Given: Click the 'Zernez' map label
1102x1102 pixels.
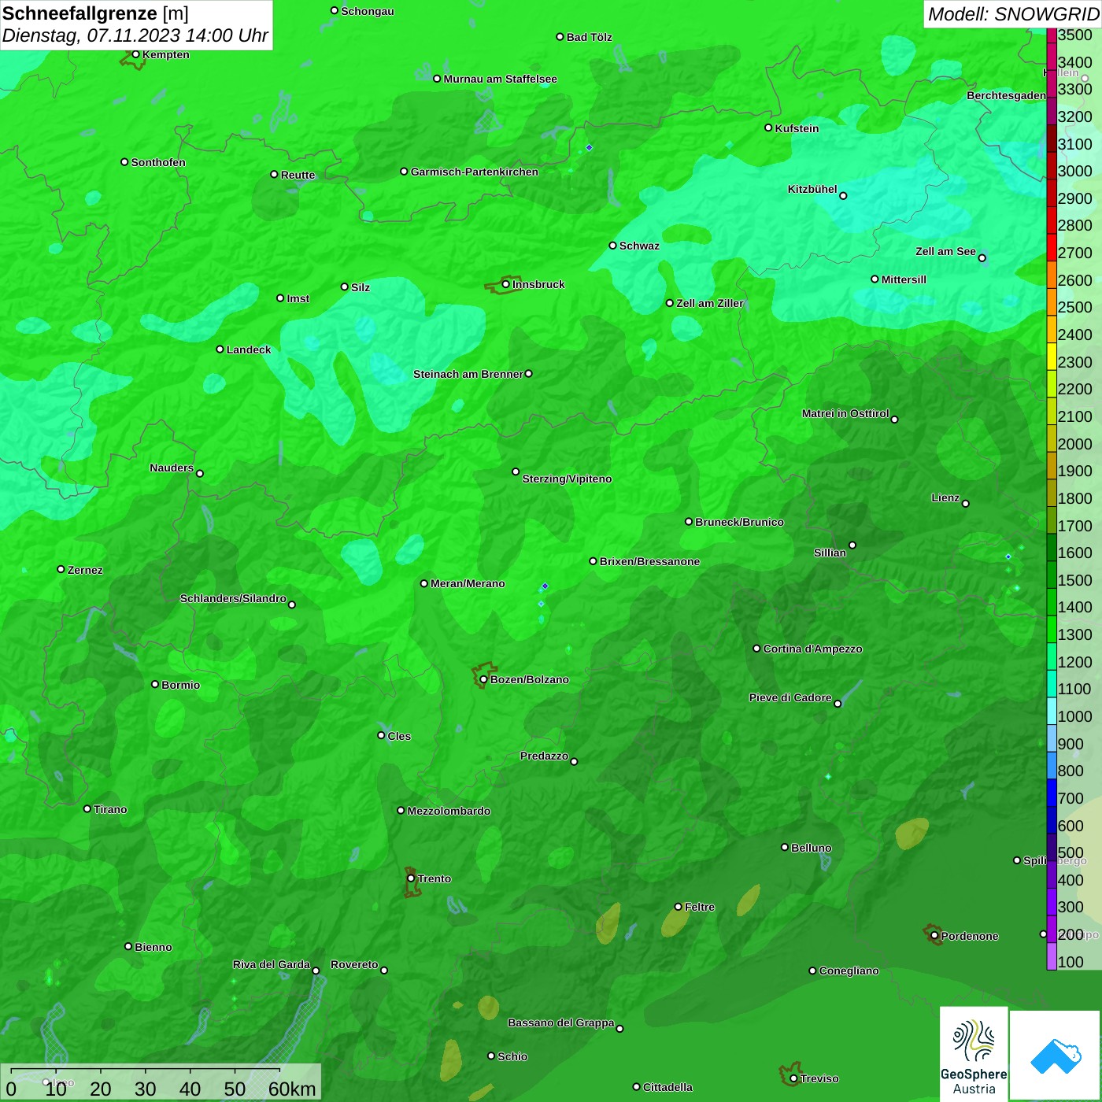Looking at the screenshot, I should click(85, 570).
